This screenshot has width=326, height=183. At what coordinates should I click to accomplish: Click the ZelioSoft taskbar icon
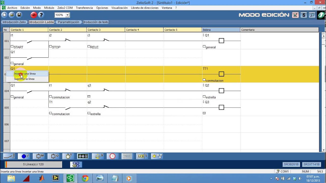(x=70, y=178)
